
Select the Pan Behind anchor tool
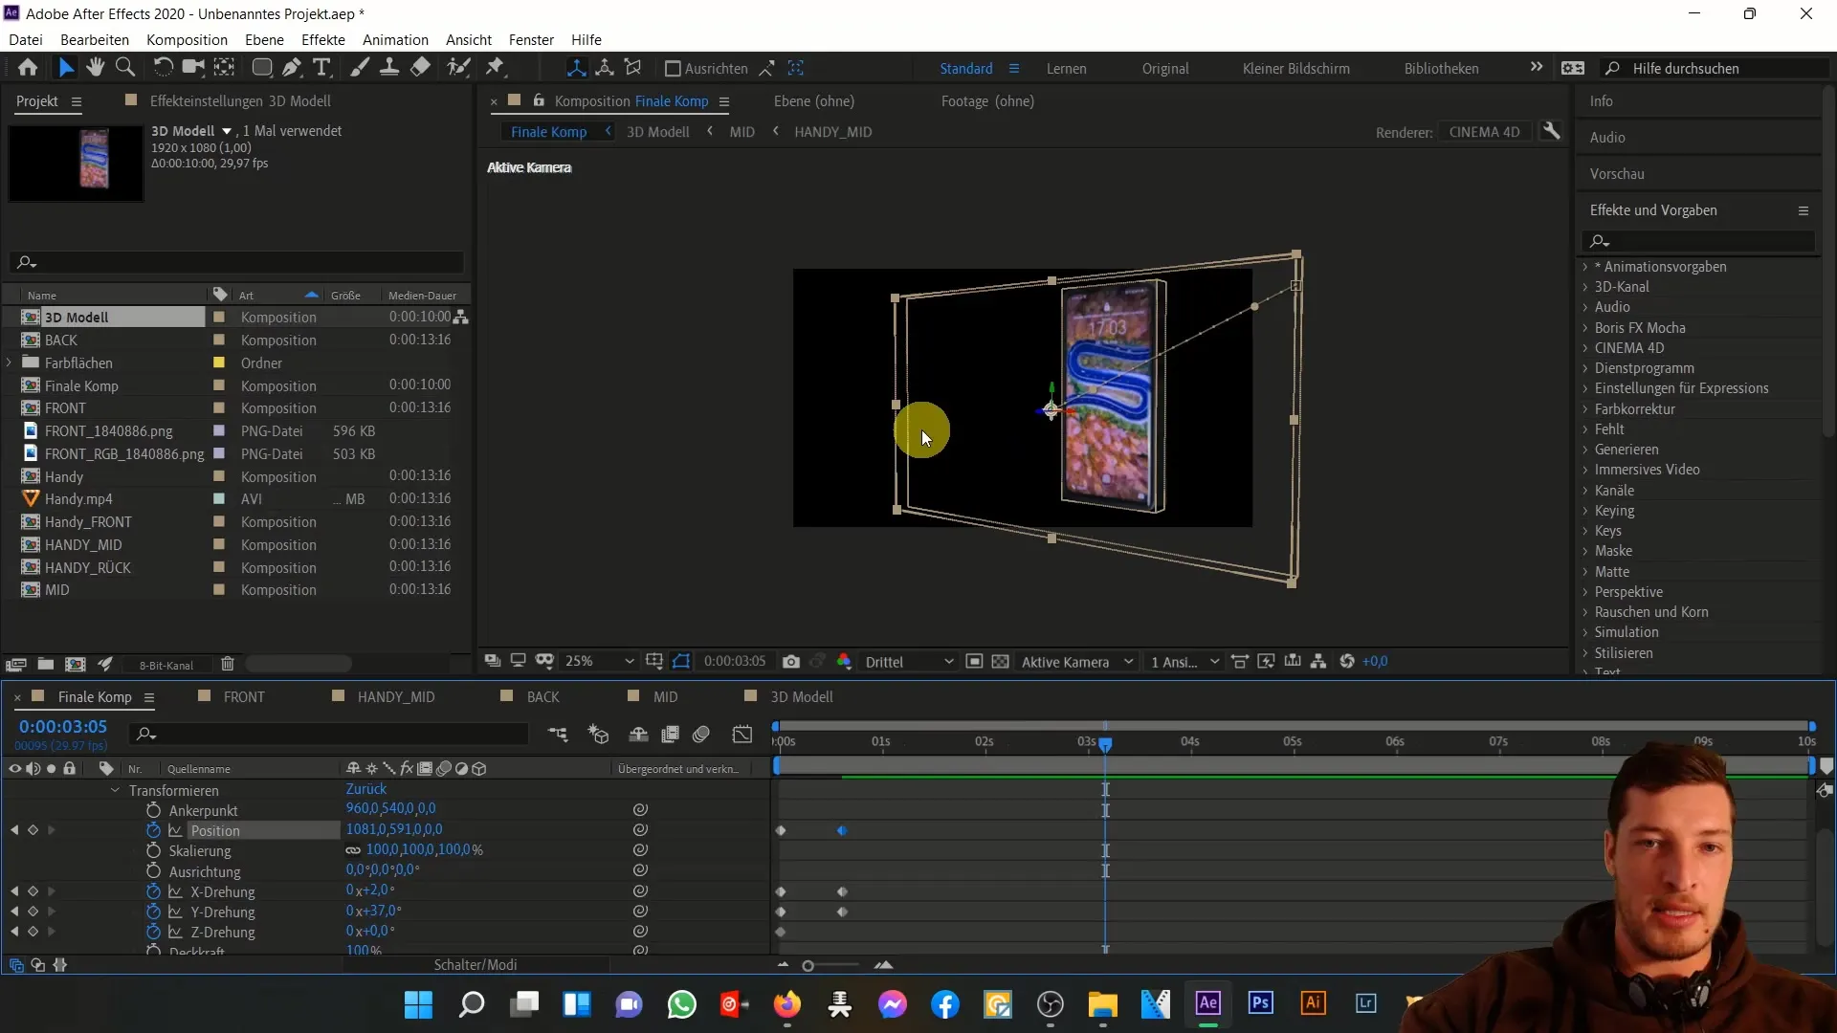(x=225, y=68)
